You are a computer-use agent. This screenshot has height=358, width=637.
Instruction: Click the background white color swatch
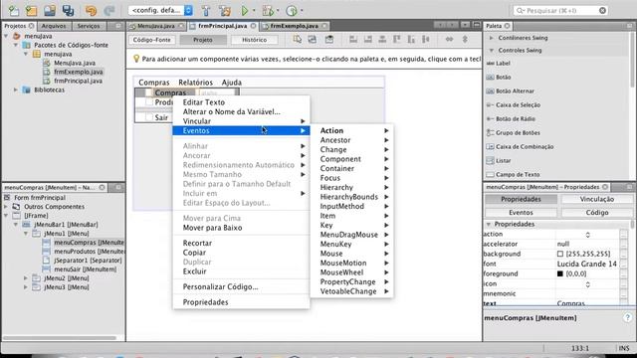click(x=560, y=255)
